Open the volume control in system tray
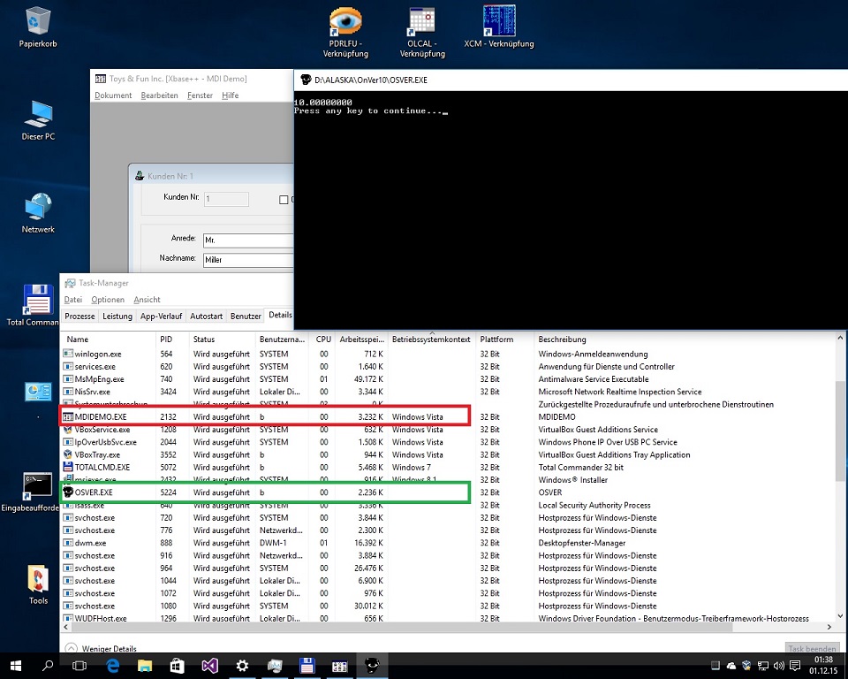This screenshot has height=679, width=848. pos(779,666)
